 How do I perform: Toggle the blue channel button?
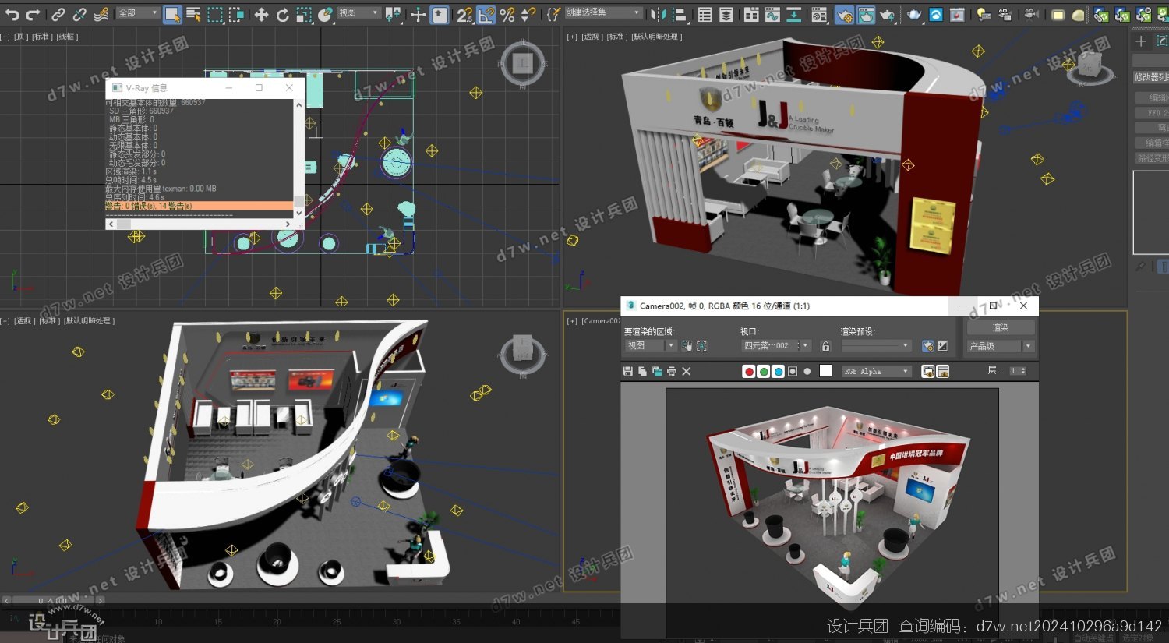tap(779, 371)
